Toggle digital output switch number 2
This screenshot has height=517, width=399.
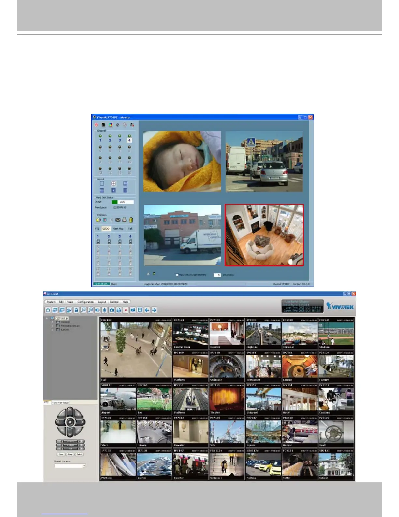point(109,242)
